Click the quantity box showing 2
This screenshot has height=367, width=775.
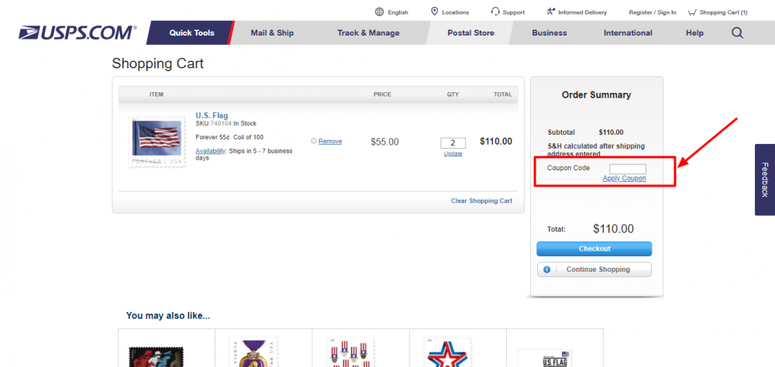(453, 142)
